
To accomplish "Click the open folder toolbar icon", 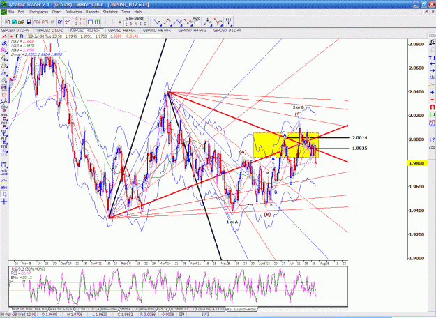I will coord(21,22).
